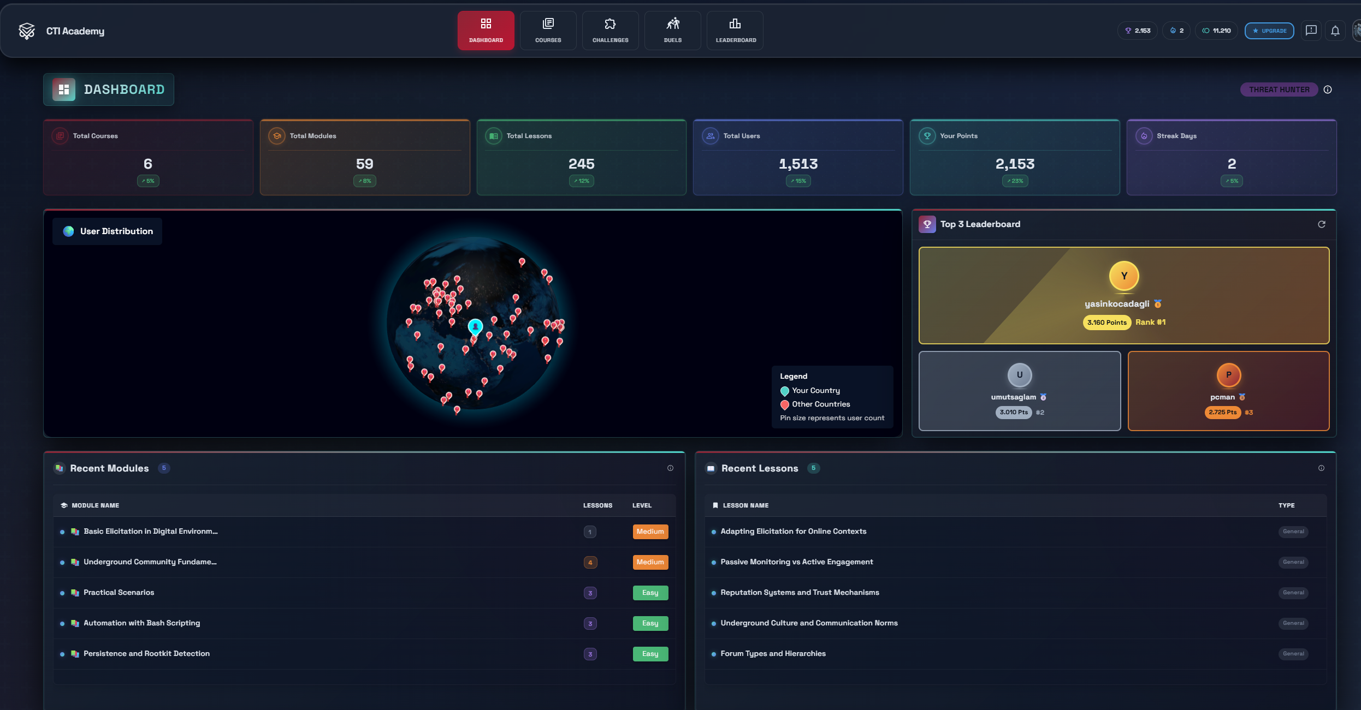
Task: Click the cyan Your Country pin on globe
Action: [x=476, y=326]
